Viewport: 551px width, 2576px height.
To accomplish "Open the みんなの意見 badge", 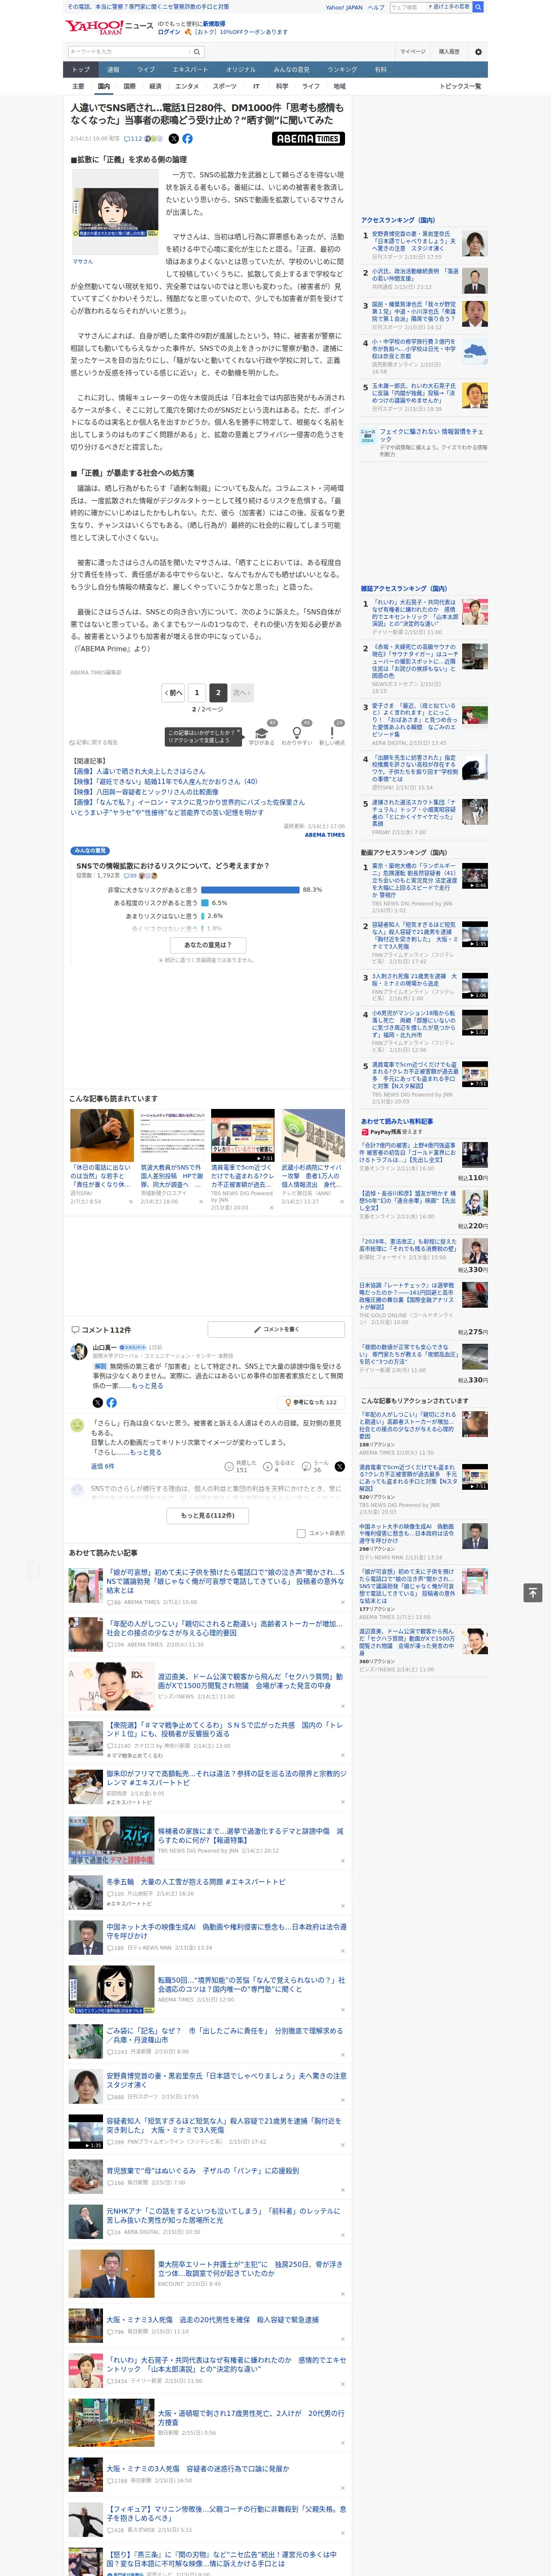I will click(90, 851).
